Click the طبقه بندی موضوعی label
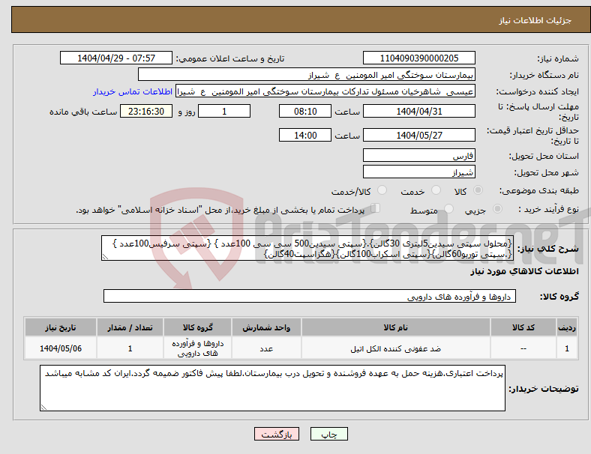Image resolution: width=591 pixels, height=454 pixels. 539,191
